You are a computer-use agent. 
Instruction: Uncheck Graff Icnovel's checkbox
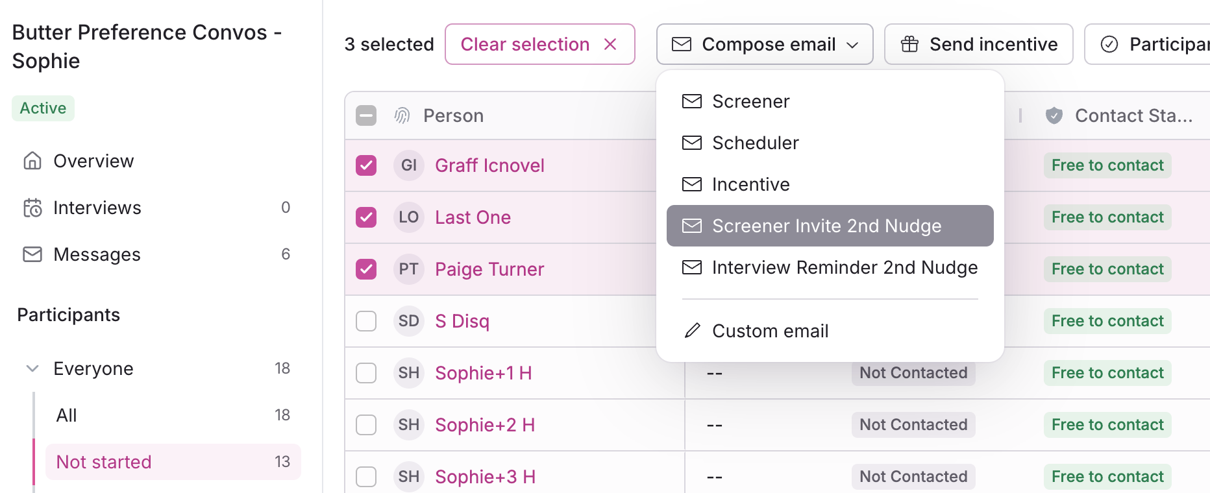tap(366, 165)
